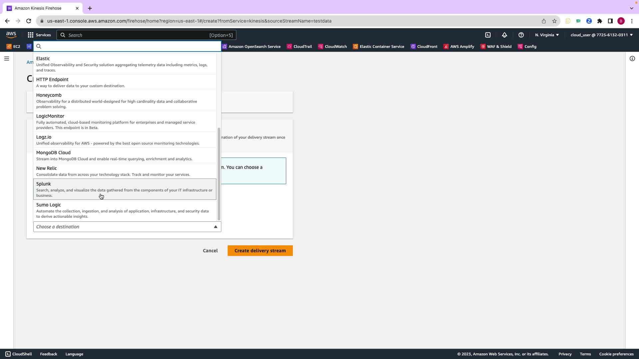Image resolution: width=639 pixels, height=359 pixels.
Task: Click the destination list scrollbar
Action: (219, 174)
